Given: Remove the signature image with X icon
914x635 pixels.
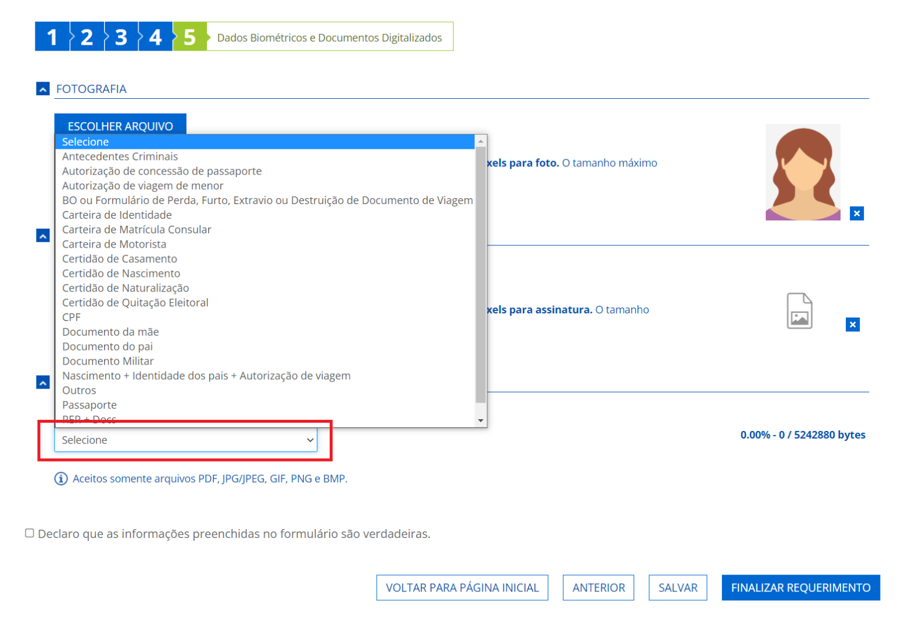Looking at the screenshot, I should (853, 325).
